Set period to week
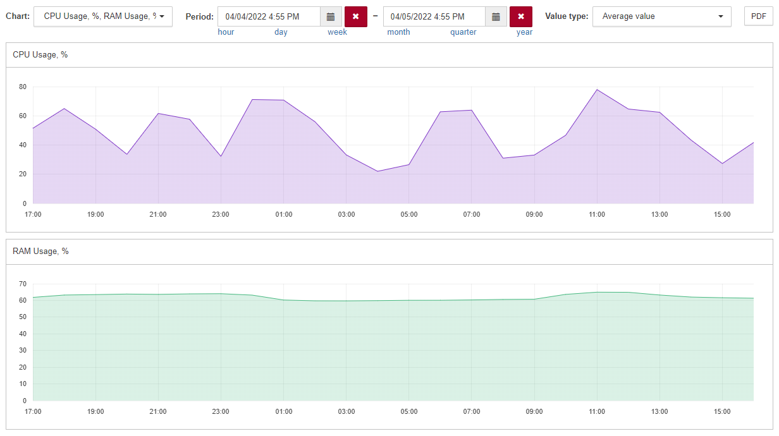The height and width of the screenshot is (436, 779). [337, 32]
